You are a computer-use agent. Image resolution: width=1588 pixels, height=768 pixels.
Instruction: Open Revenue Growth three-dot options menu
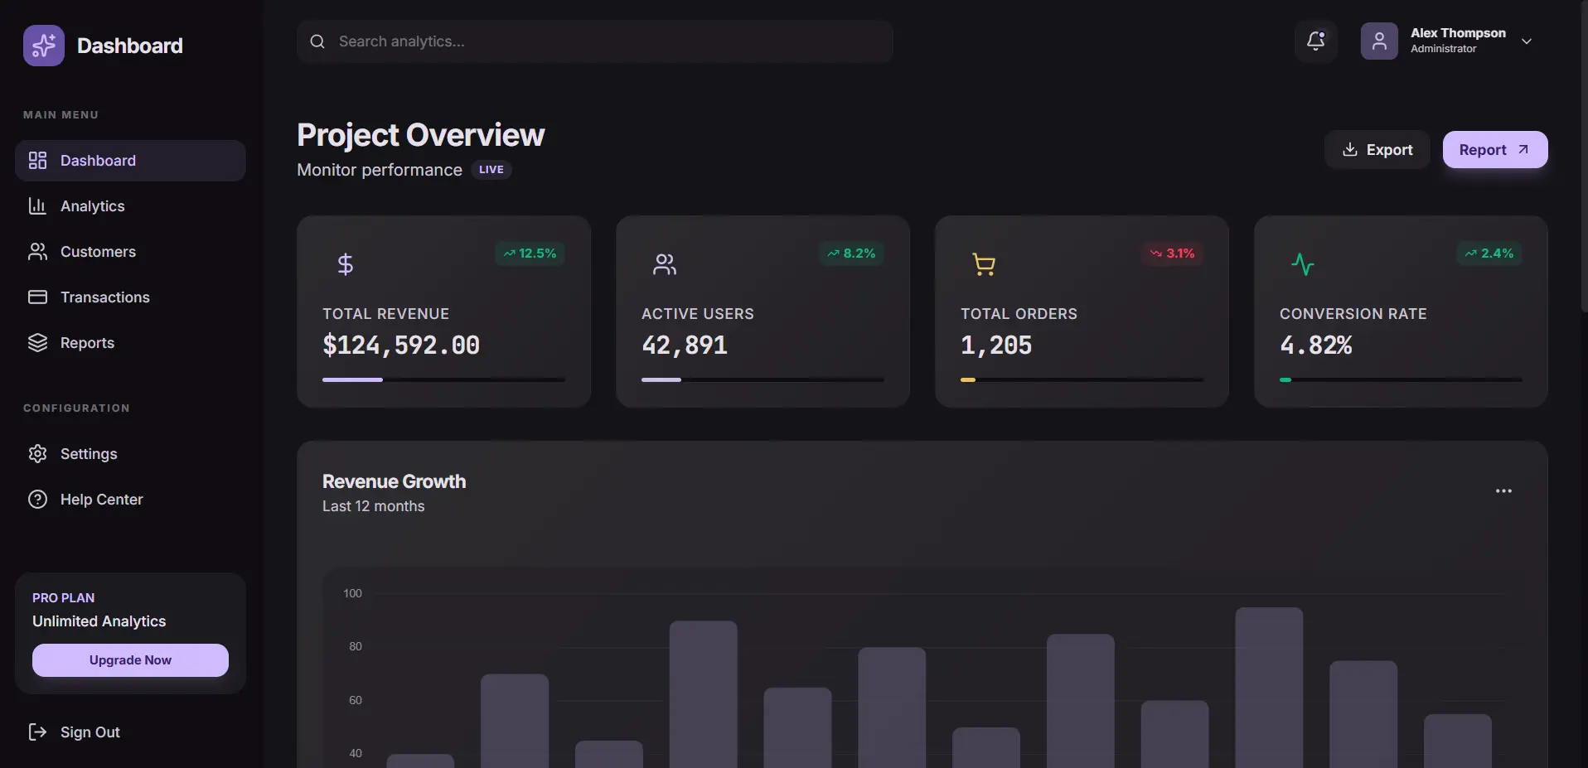[1503, 491]
